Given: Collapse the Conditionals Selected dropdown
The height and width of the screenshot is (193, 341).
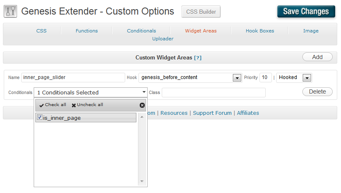Looking at the screenshot, I should [x=144, y=92].
